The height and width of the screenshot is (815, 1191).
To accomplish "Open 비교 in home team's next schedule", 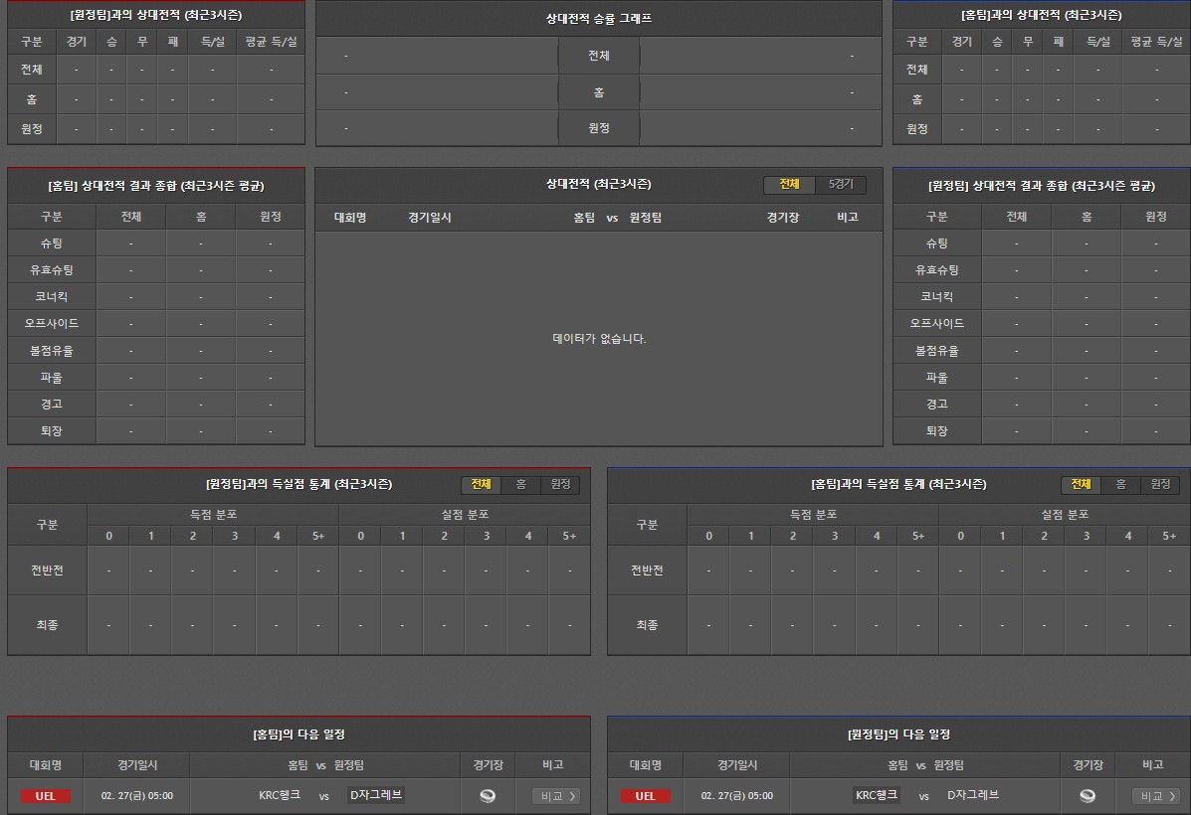I will pos(555,796).
